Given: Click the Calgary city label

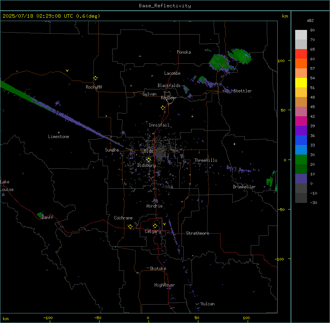Looking at the screenshot, I should pyautogui.click(x=153, y=231).
